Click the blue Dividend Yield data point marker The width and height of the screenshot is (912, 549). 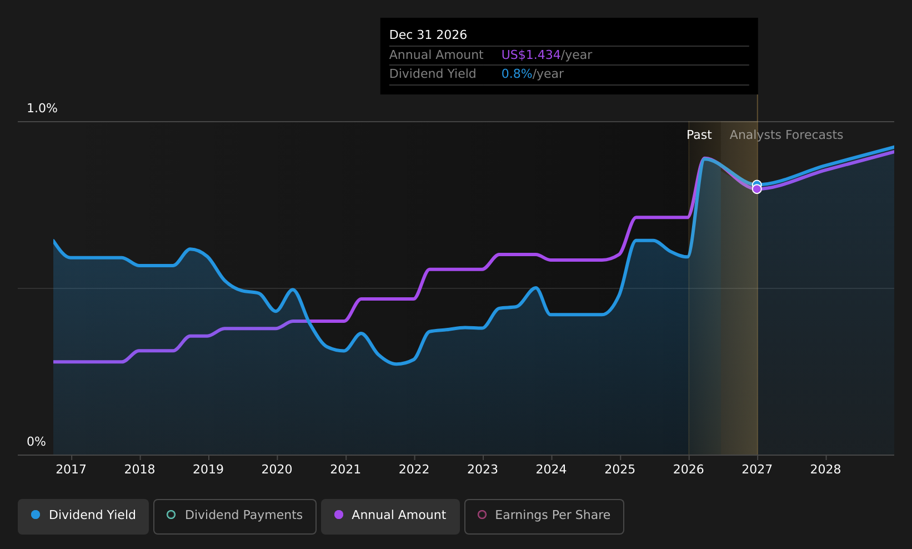click(x=756, y=184)
